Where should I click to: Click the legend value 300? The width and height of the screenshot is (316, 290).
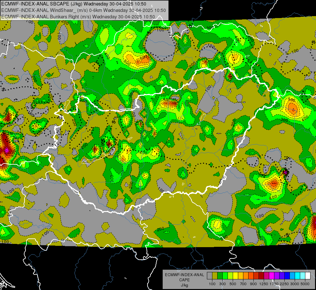pos(222,284)
